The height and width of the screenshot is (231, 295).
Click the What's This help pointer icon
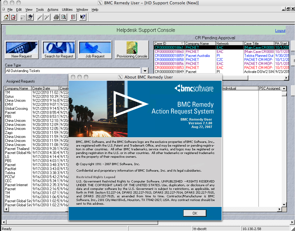click(x=82, y=17)
